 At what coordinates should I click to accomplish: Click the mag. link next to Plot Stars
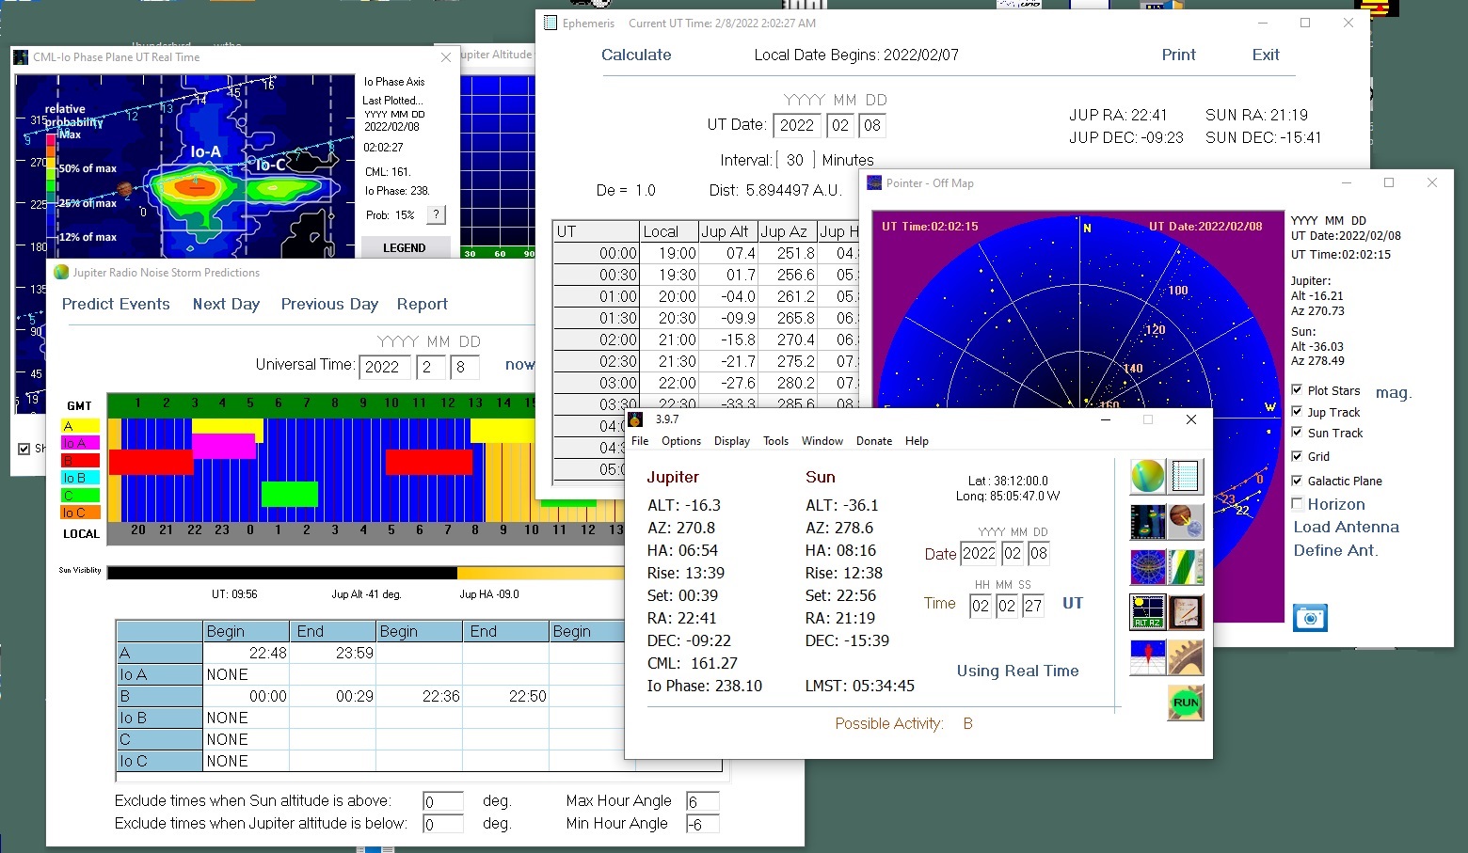(1394, 393)
